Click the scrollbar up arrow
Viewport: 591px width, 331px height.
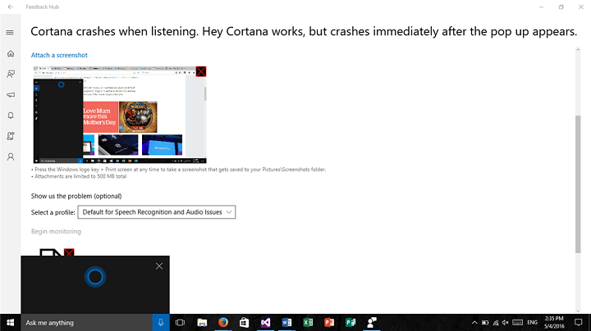click(x=578, y=50)
